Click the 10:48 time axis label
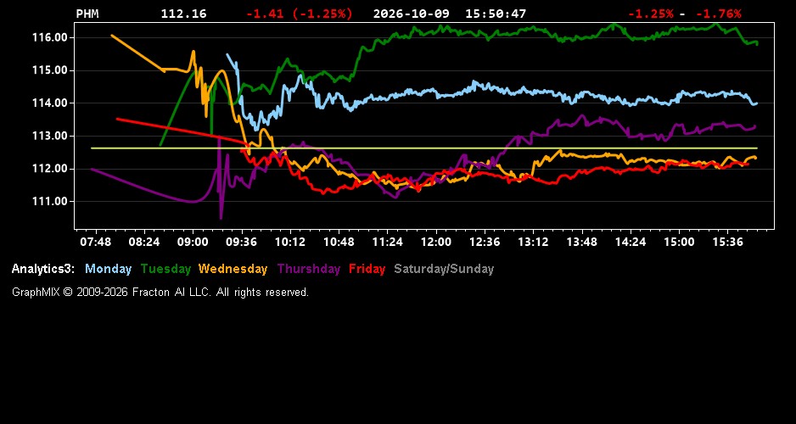 tap(339, 242)
